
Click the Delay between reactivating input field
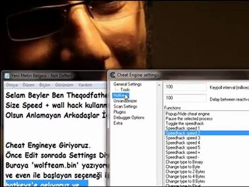(x=185, y=98)
